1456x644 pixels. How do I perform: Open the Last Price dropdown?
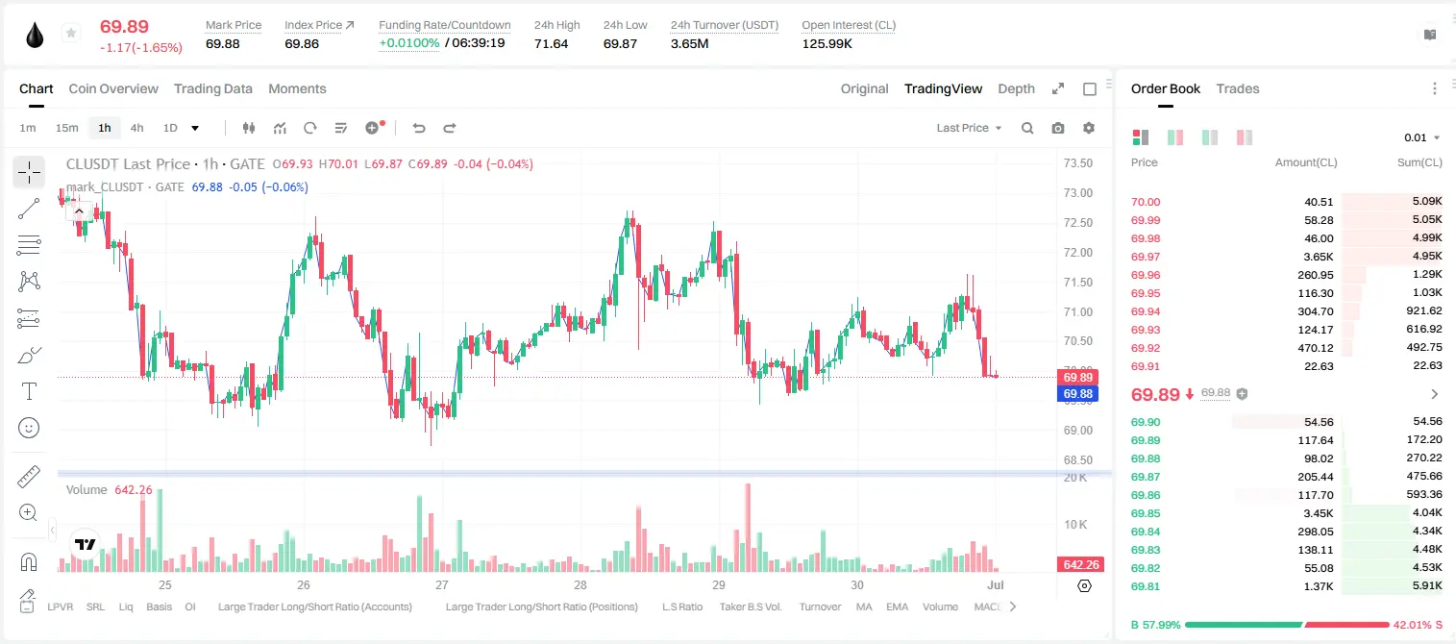(969, 128)
